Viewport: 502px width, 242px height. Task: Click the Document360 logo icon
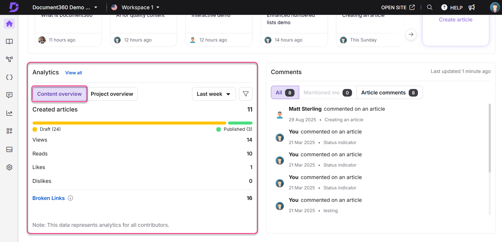tap(14, 7)
